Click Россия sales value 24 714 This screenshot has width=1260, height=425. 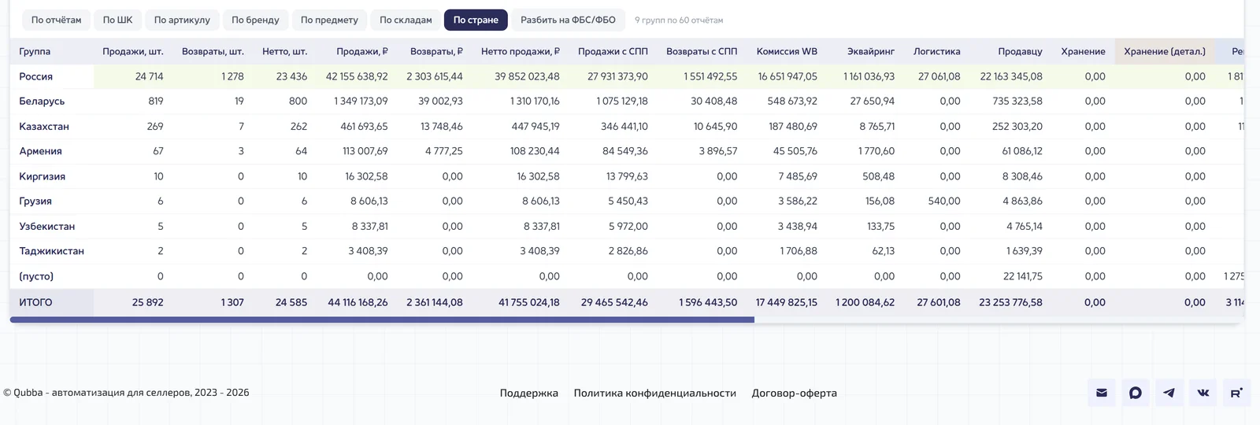pyautogui.click(x=149, y=76)
